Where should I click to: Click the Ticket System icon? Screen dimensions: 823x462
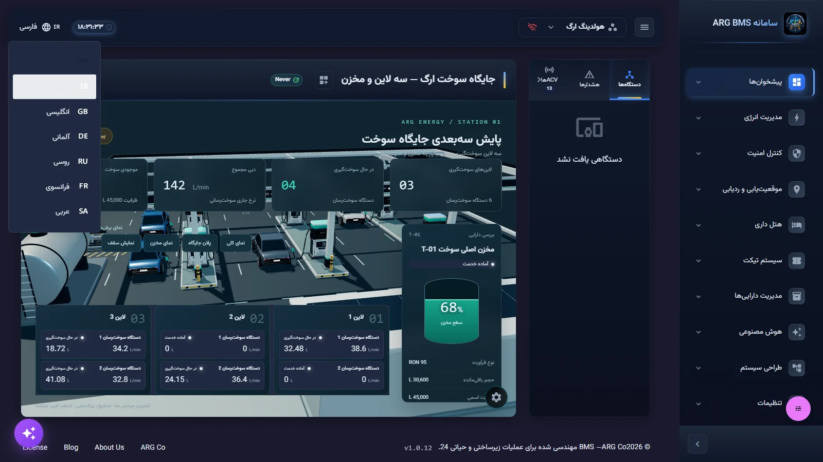tap(797, 261)
